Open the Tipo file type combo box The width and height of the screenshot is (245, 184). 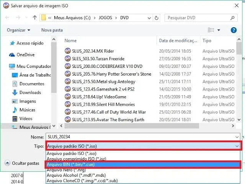point(144,146)
